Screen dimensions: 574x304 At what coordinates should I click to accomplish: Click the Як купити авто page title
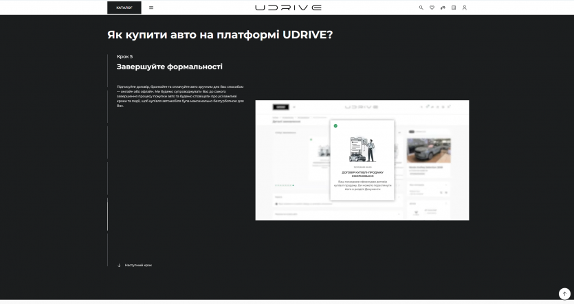[x=219, y=34]
